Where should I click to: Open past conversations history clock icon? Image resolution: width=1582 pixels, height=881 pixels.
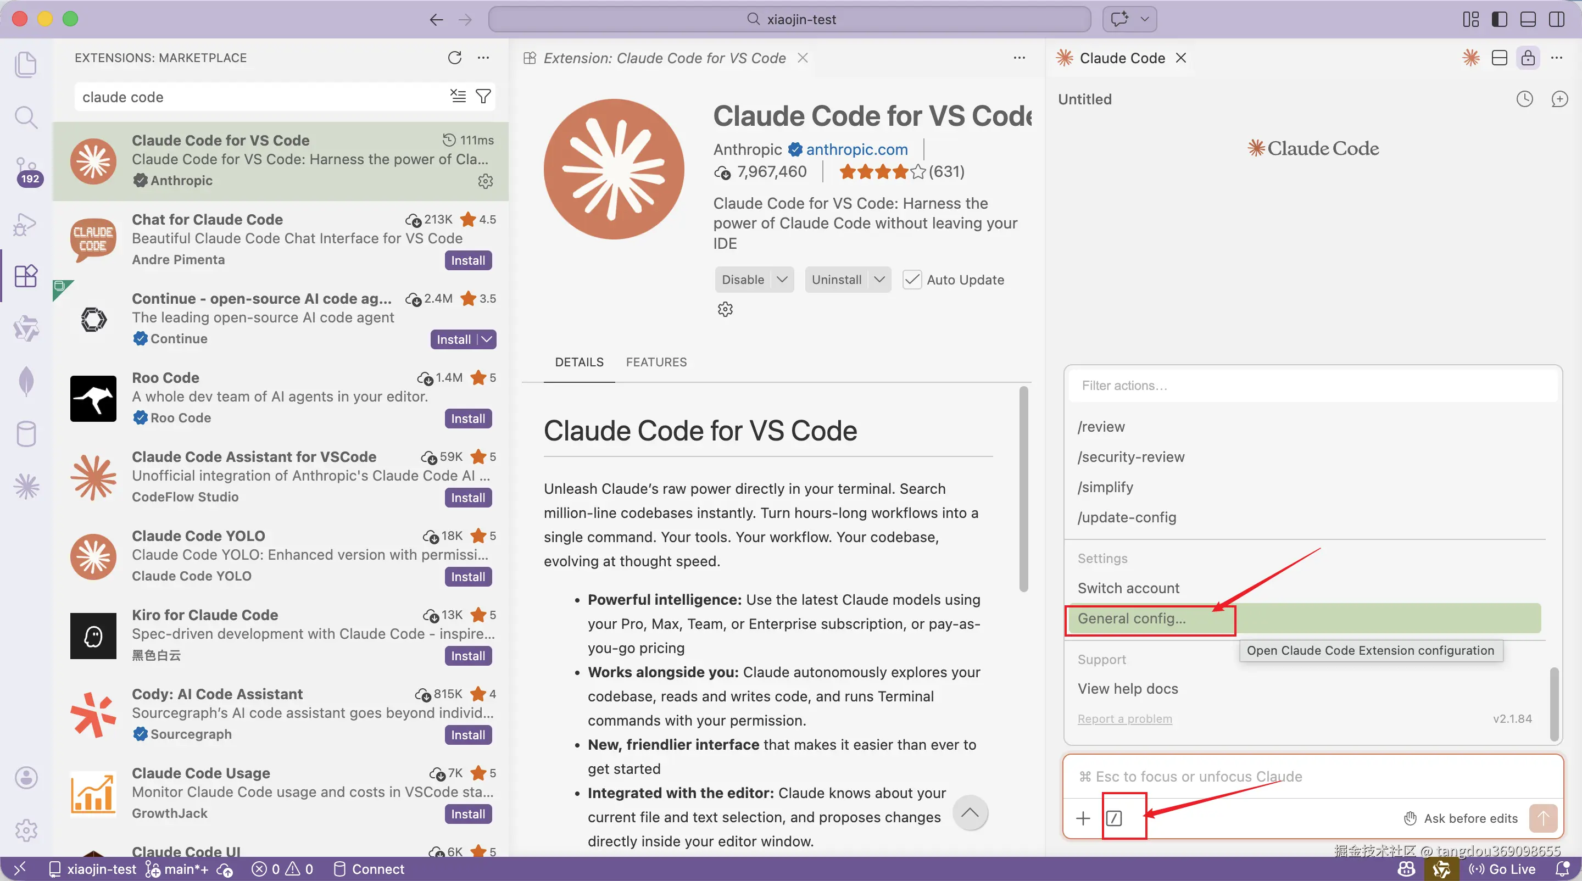(x=1524, y=99)
